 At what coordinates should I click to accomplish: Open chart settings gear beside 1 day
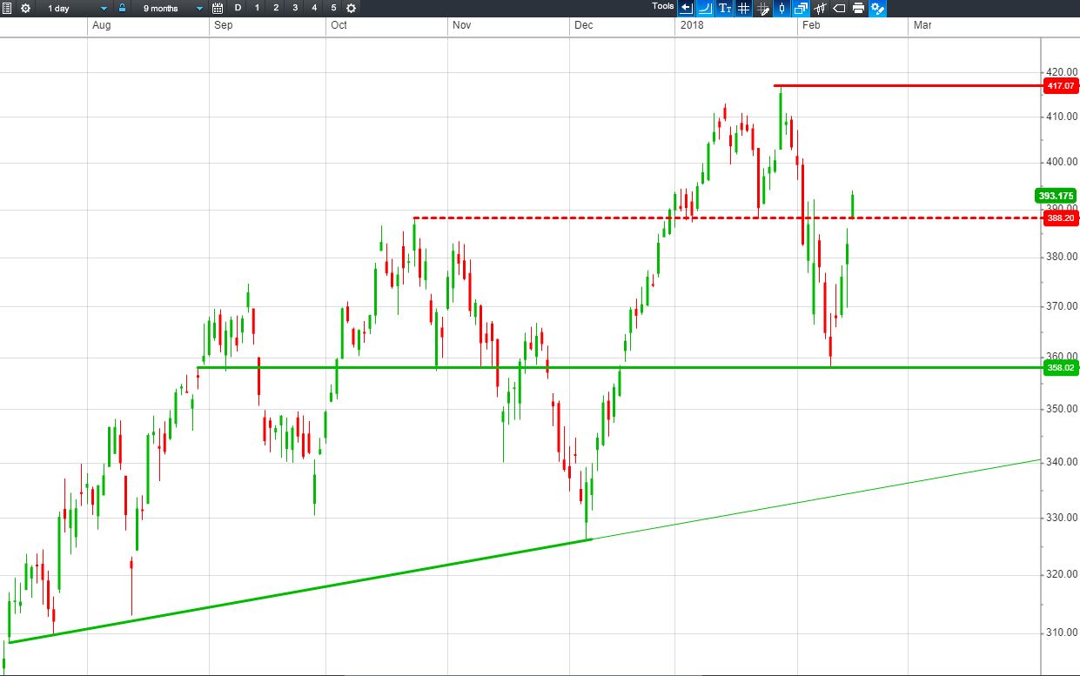(24, 8)
